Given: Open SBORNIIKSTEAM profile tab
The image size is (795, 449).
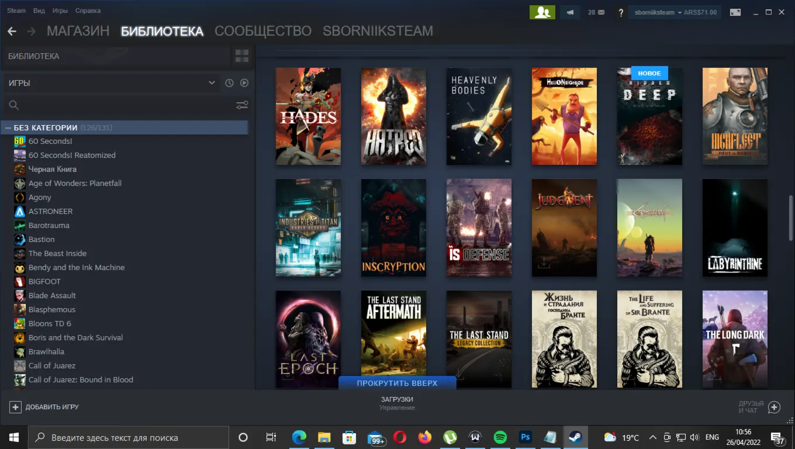Looking at the screenshot, I should (378, 31).
